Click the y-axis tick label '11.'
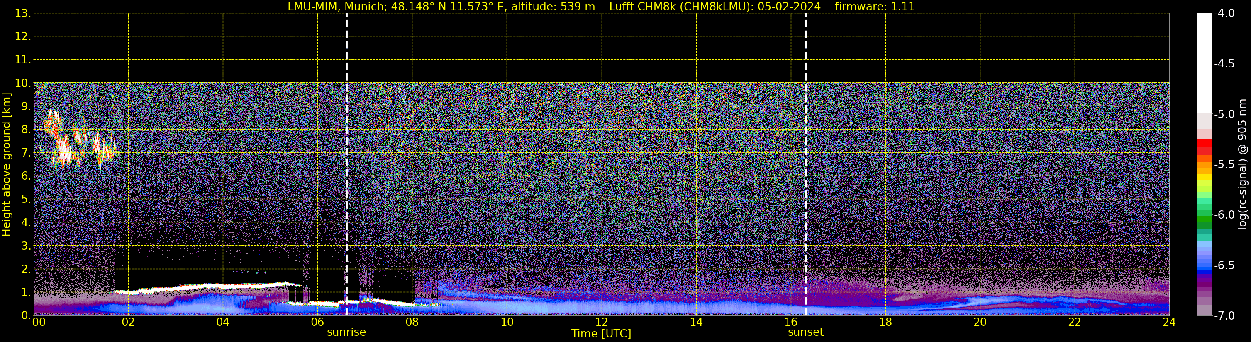 point(23,60)
